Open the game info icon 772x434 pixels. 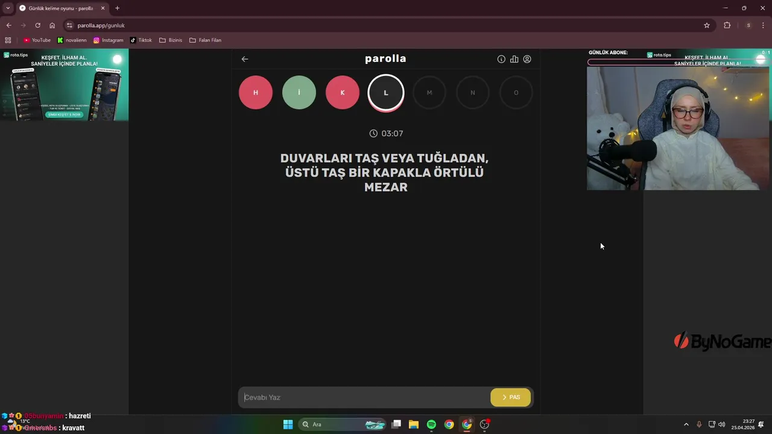pos(501,59)
